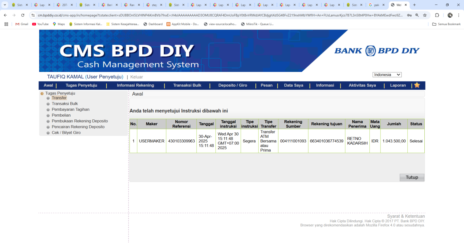Open Gmail bookmark
Image resolution: width=464 pixels, height=251 pixels.
point(22,24)
